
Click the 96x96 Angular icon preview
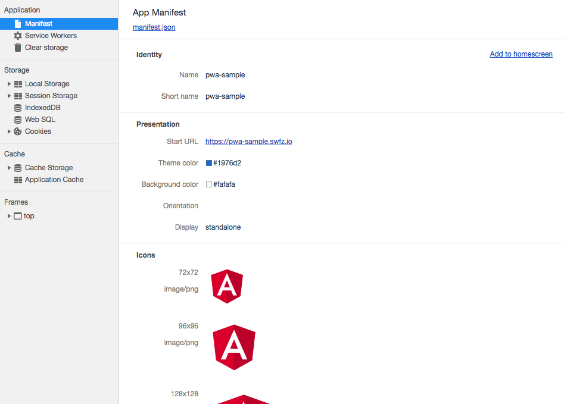[x=234, y=347]
